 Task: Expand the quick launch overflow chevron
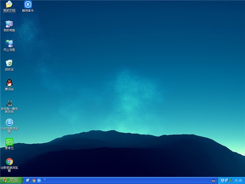(x=45, y=179)
